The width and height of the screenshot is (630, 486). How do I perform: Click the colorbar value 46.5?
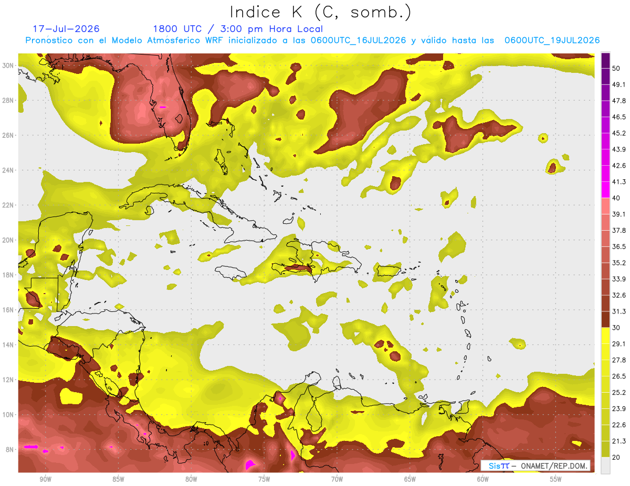point(619,117)
